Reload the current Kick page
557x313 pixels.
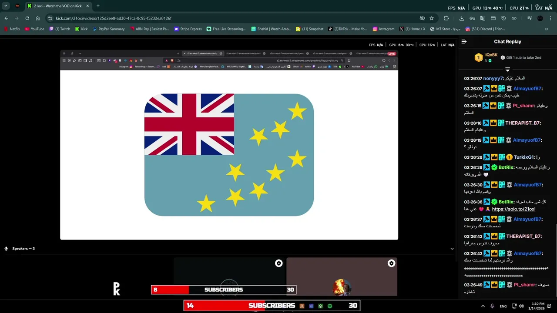pyautogui.click(x=27, y=18)
